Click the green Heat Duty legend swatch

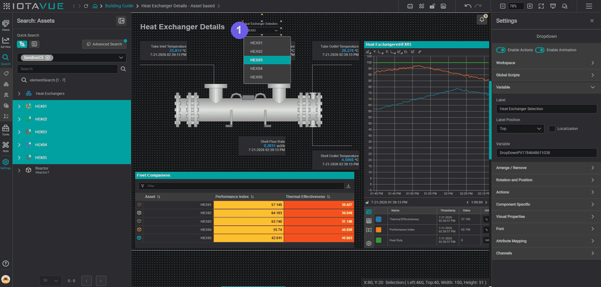[379, 240]
